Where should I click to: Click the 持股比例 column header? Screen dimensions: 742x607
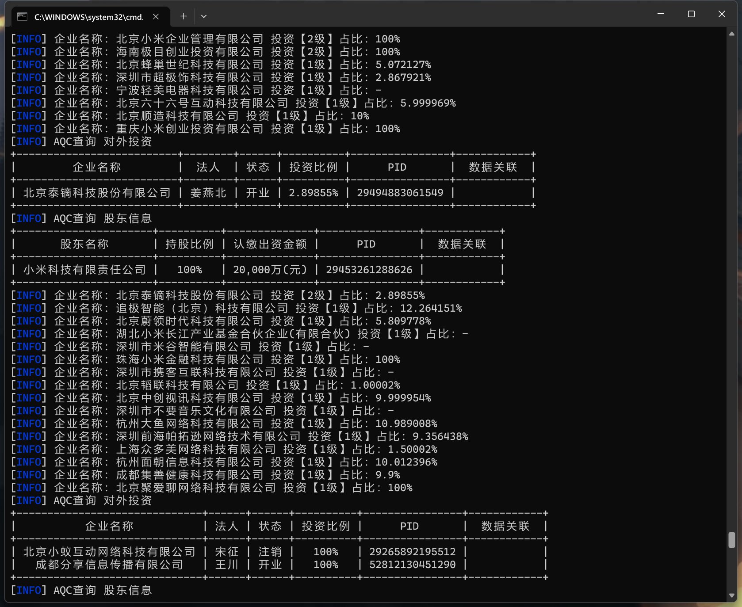coord(189,244)
